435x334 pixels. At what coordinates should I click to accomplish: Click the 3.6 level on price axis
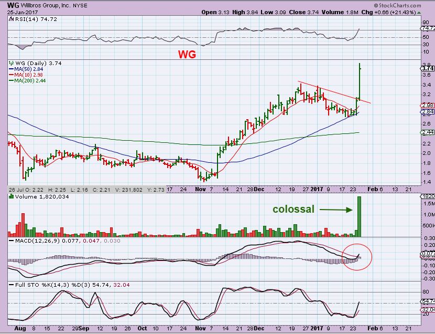[x=427, y=75]
